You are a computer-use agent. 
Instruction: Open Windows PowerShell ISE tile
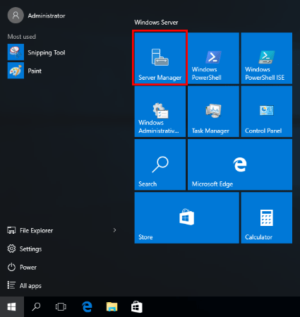(x=267, y=58)
